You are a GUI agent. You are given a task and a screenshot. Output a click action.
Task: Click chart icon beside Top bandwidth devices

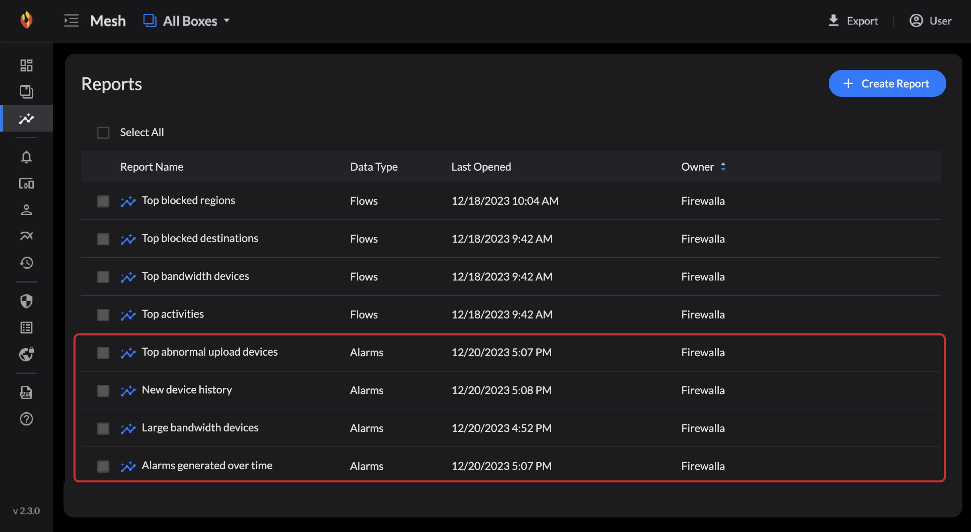[128, 277]
